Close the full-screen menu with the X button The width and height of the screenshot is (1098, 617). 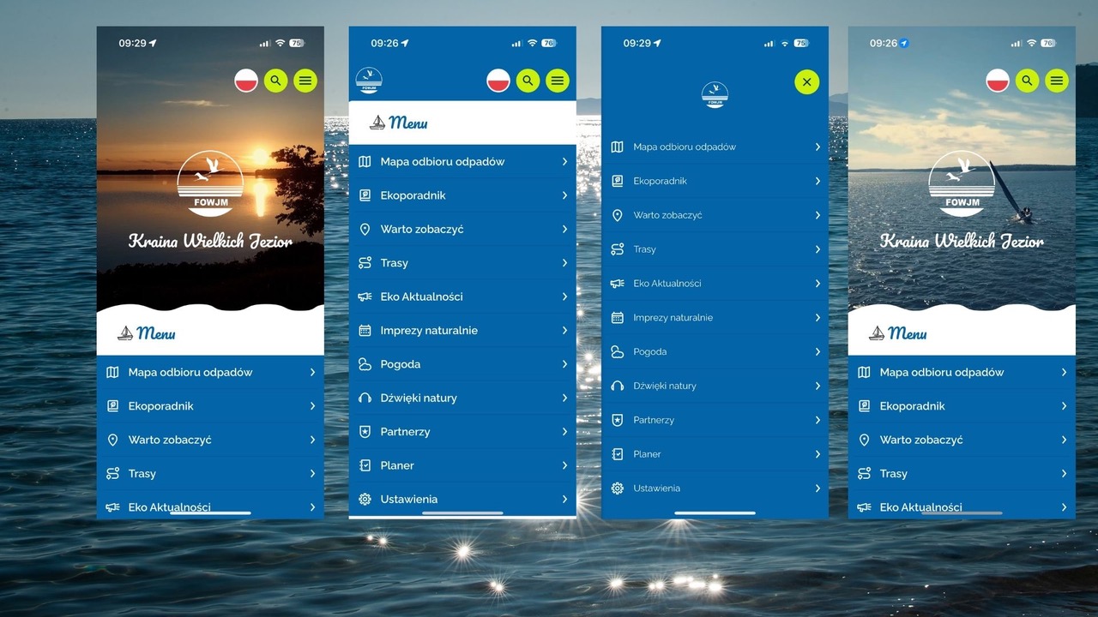(x=806, y=81)
